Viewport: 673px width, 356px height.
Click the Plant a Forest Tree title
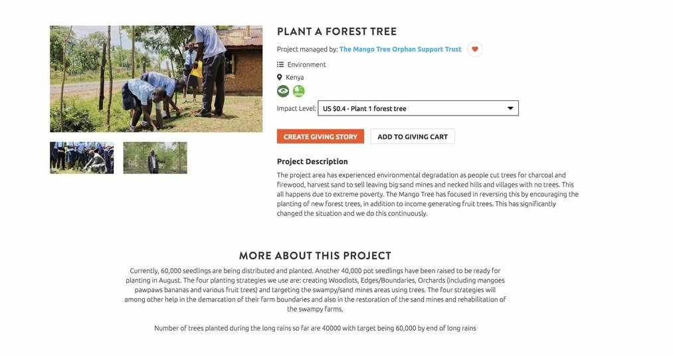tap(337, 31)
